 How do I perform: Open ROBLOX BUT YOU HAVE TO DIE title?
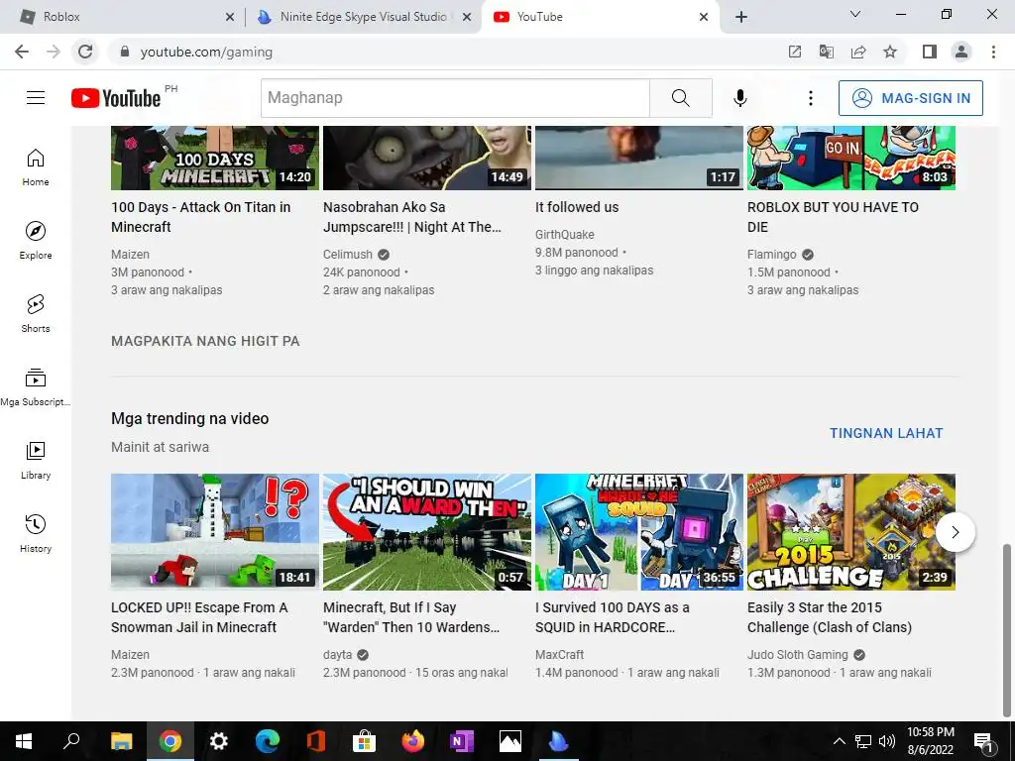(833, 217)
